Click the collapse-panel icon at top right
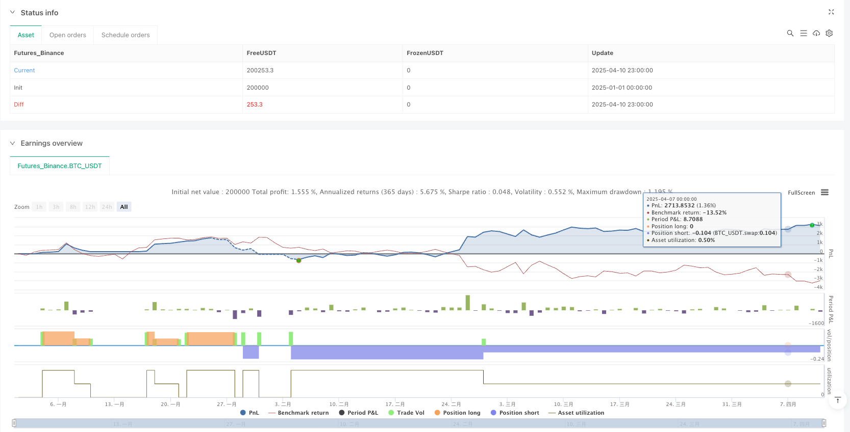850x432 pixels. click(831, 12)
